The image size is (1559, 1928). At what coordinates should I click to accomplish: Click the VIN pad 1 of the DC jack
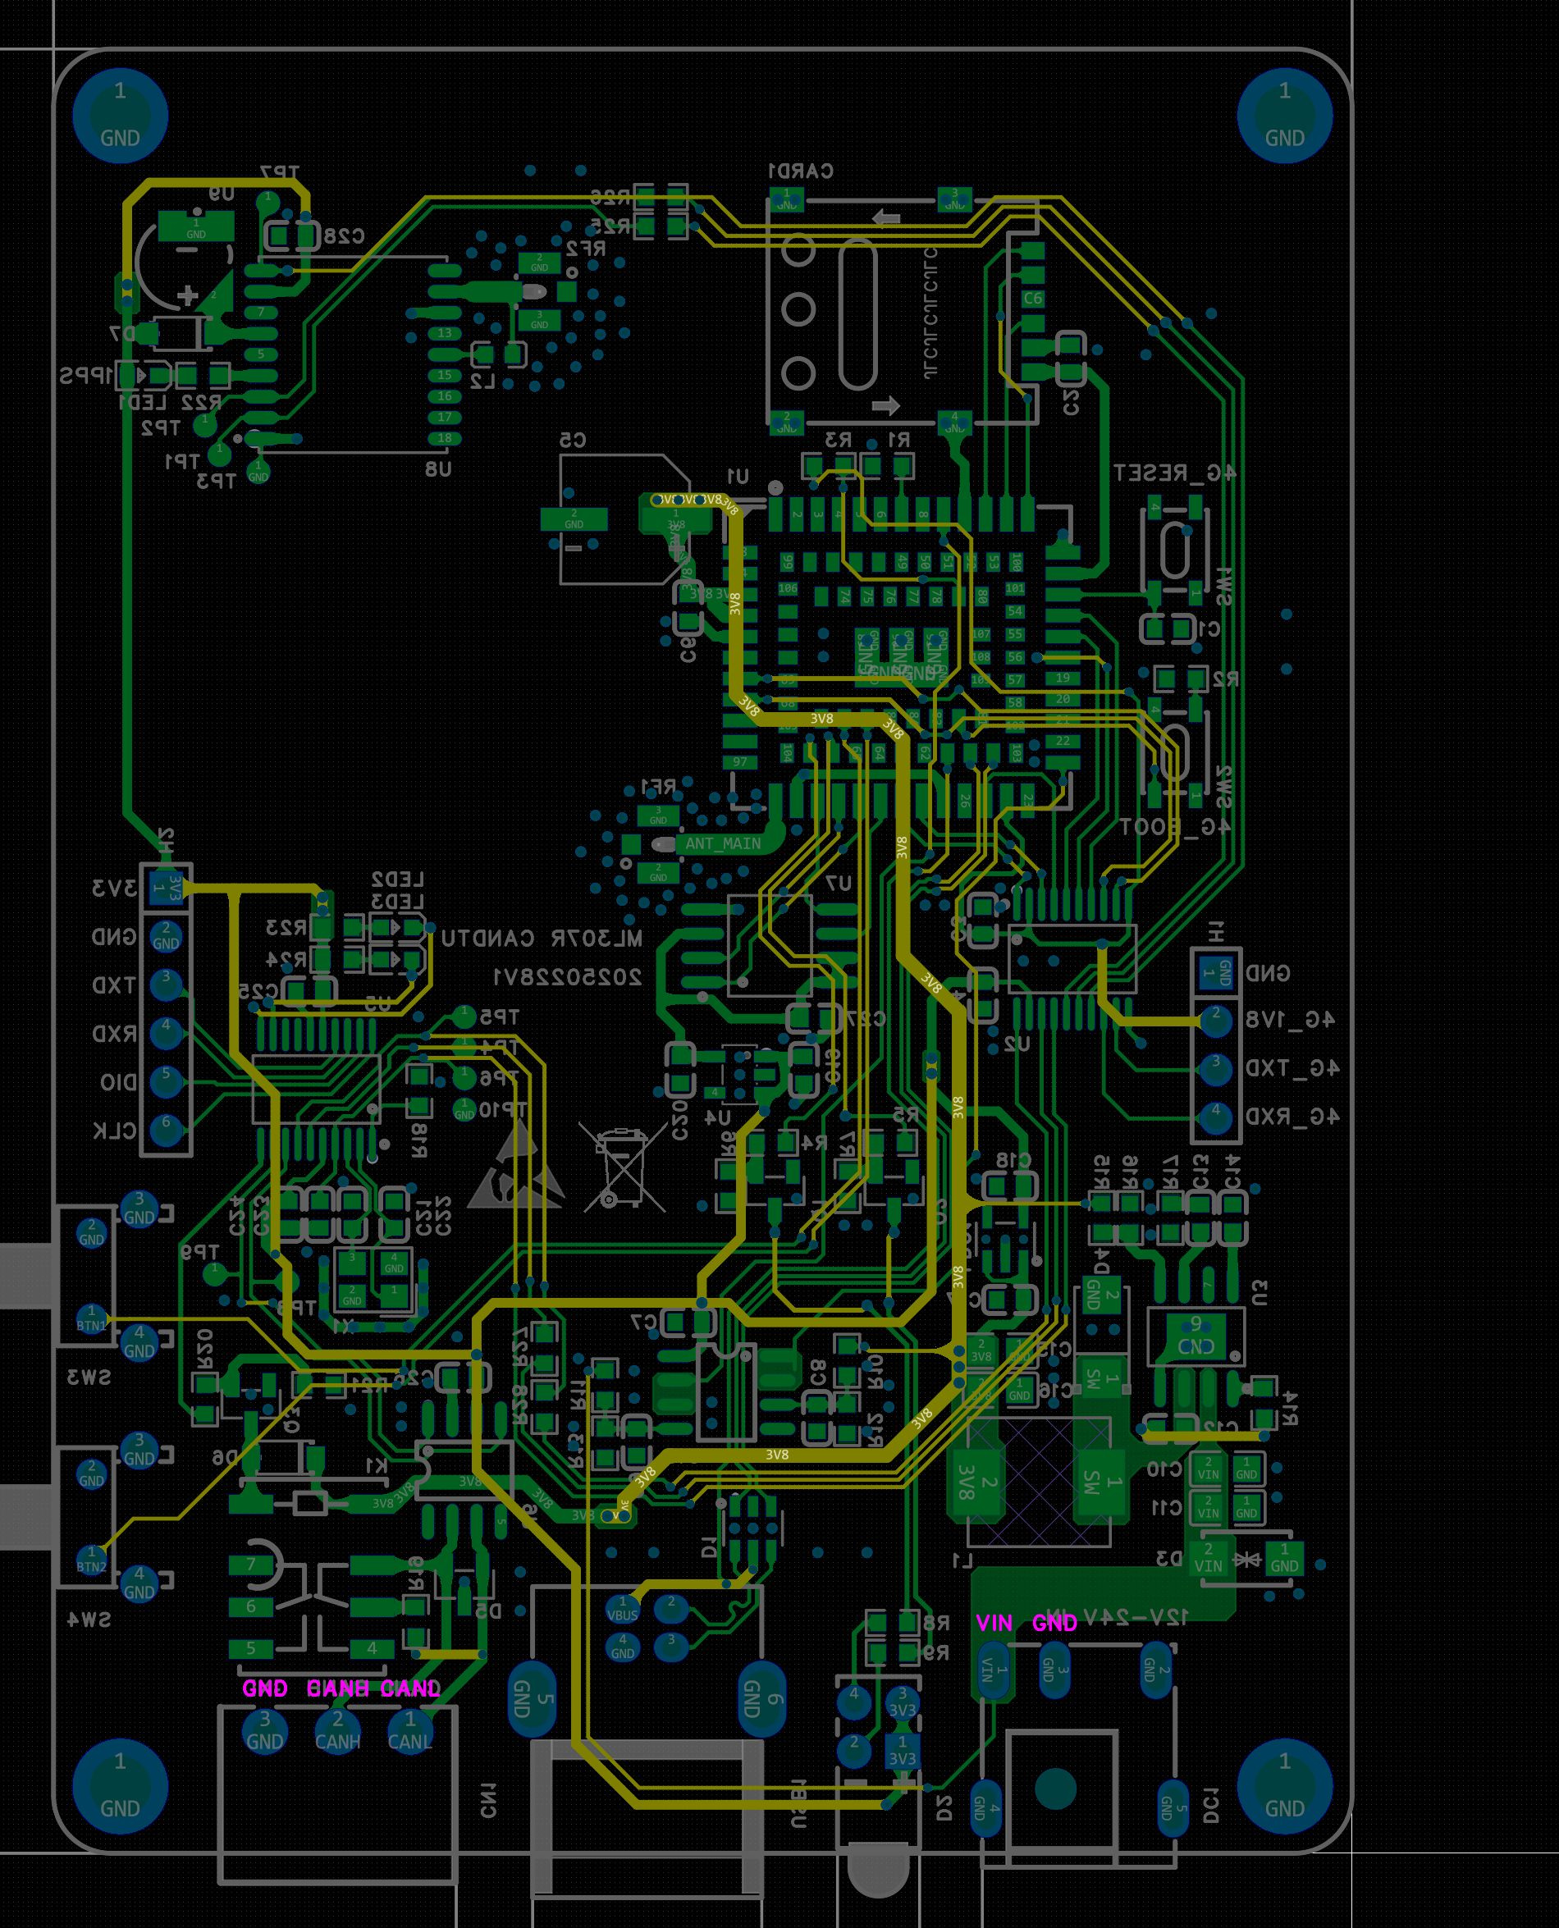(x=994, y=1670)
